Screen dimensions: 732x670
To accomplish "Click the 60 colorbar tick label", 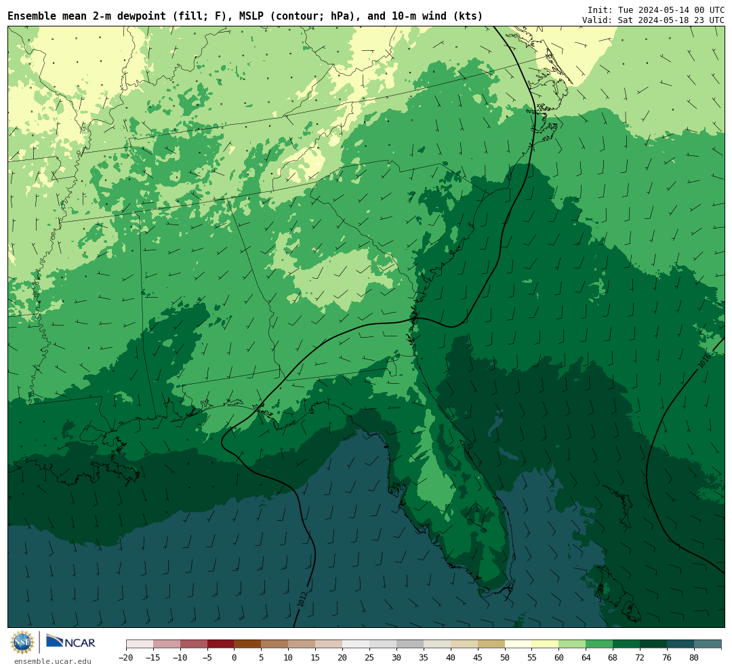I will pyautogui.click(x=559, y=657).
